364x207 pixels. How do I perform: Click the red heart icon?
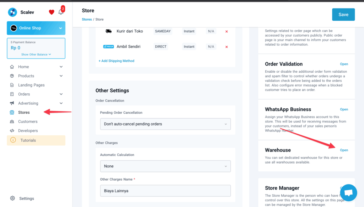point(52,12)
